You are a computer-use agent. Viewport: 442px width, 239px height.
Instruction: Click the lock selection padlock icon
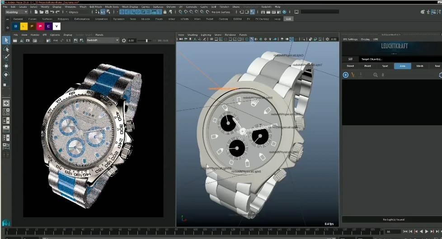pos(165,12)
